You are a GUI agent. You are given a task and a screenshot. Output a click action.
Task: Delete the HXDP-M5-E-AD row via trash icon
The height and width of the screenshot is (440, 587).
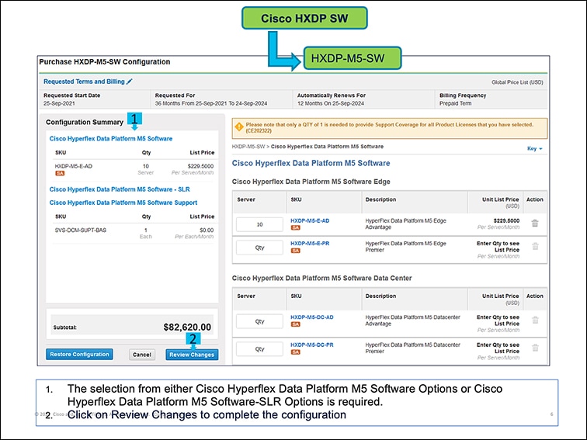pos(535,223)
